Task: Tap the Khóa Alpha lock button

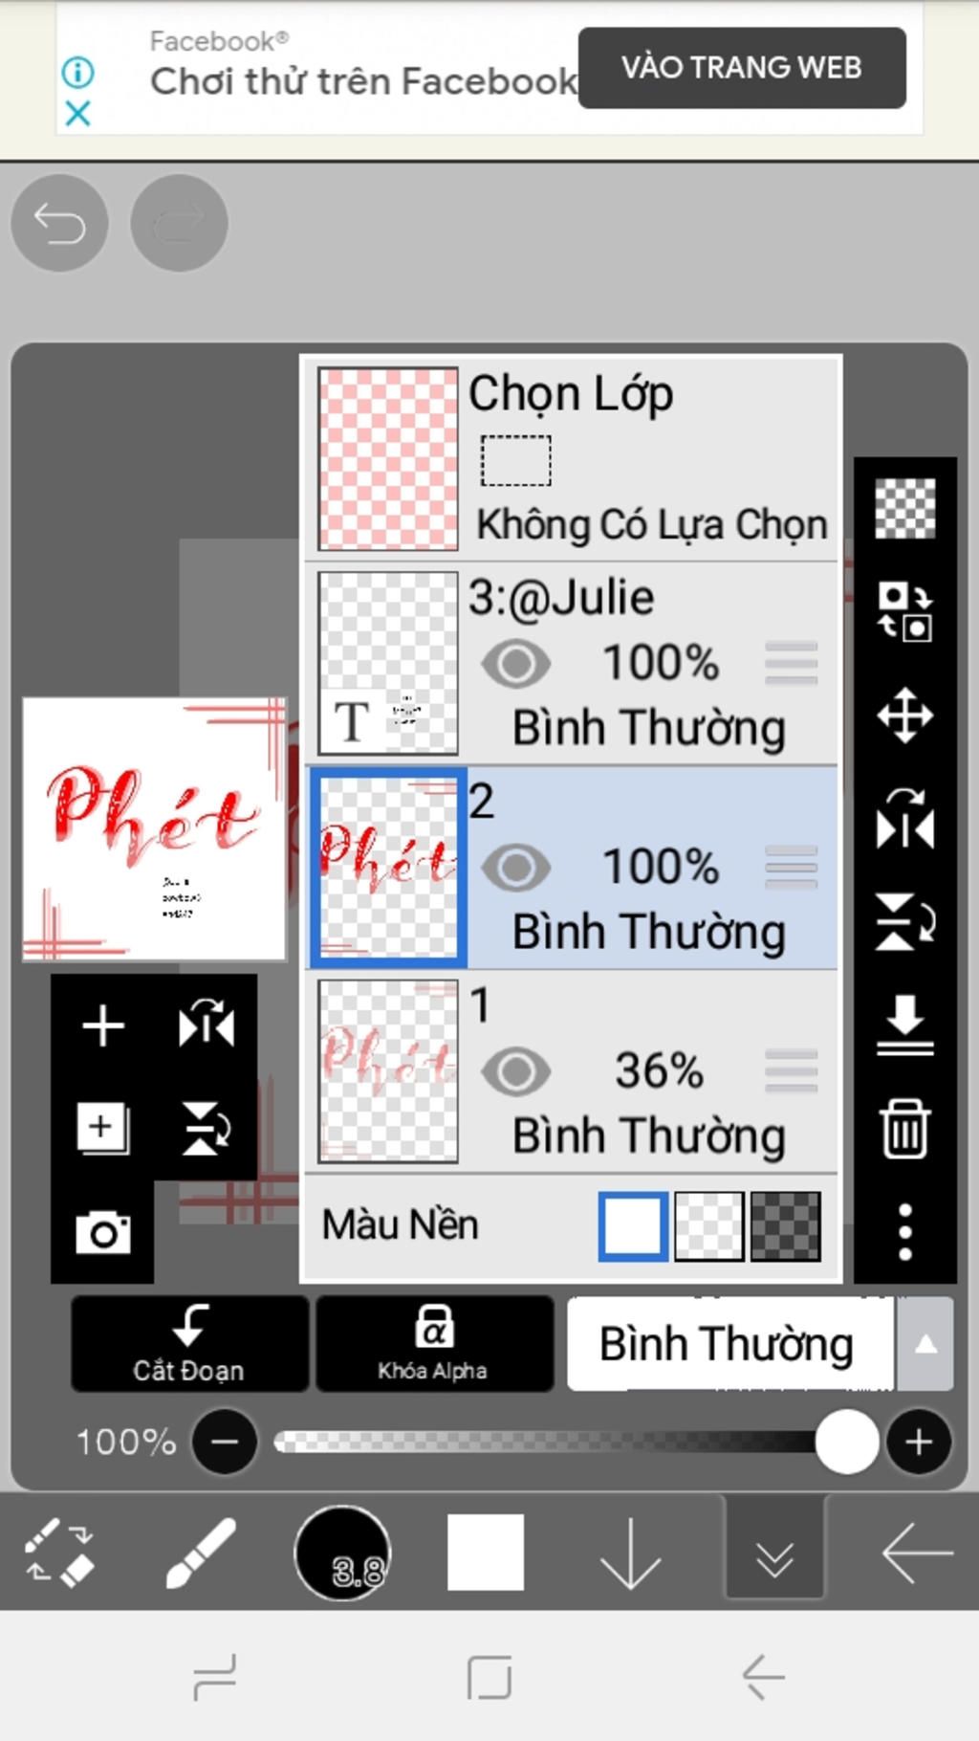Action: pyautogui.click(x=433, y=1342)
